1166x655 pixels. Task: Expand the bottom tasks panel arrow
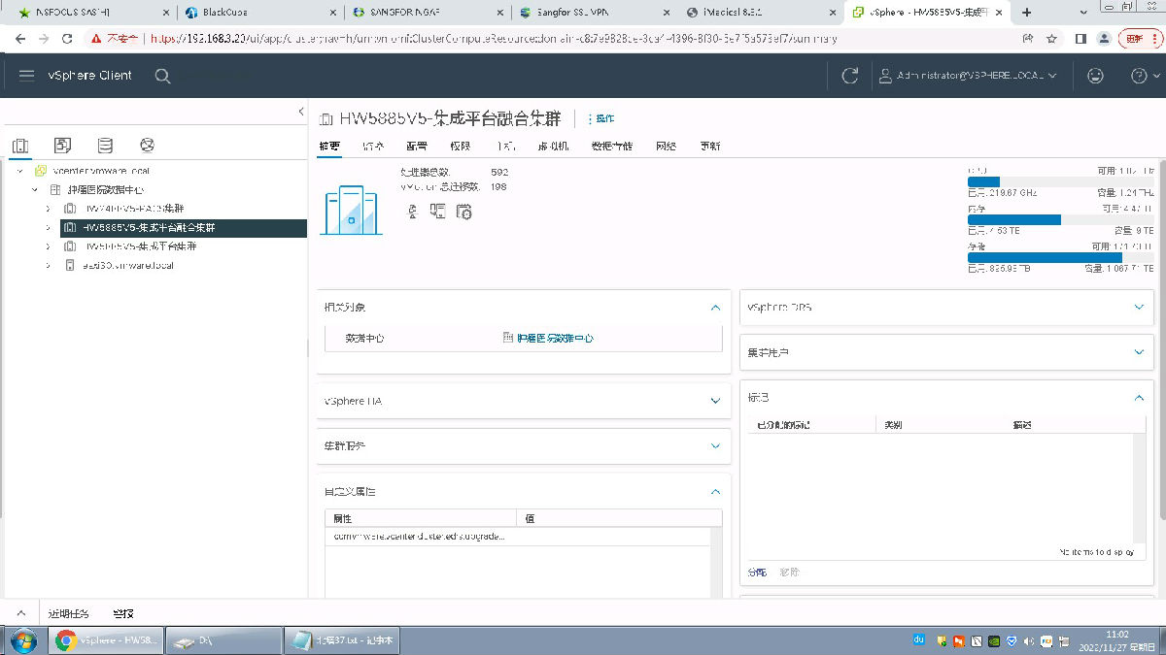19,613
